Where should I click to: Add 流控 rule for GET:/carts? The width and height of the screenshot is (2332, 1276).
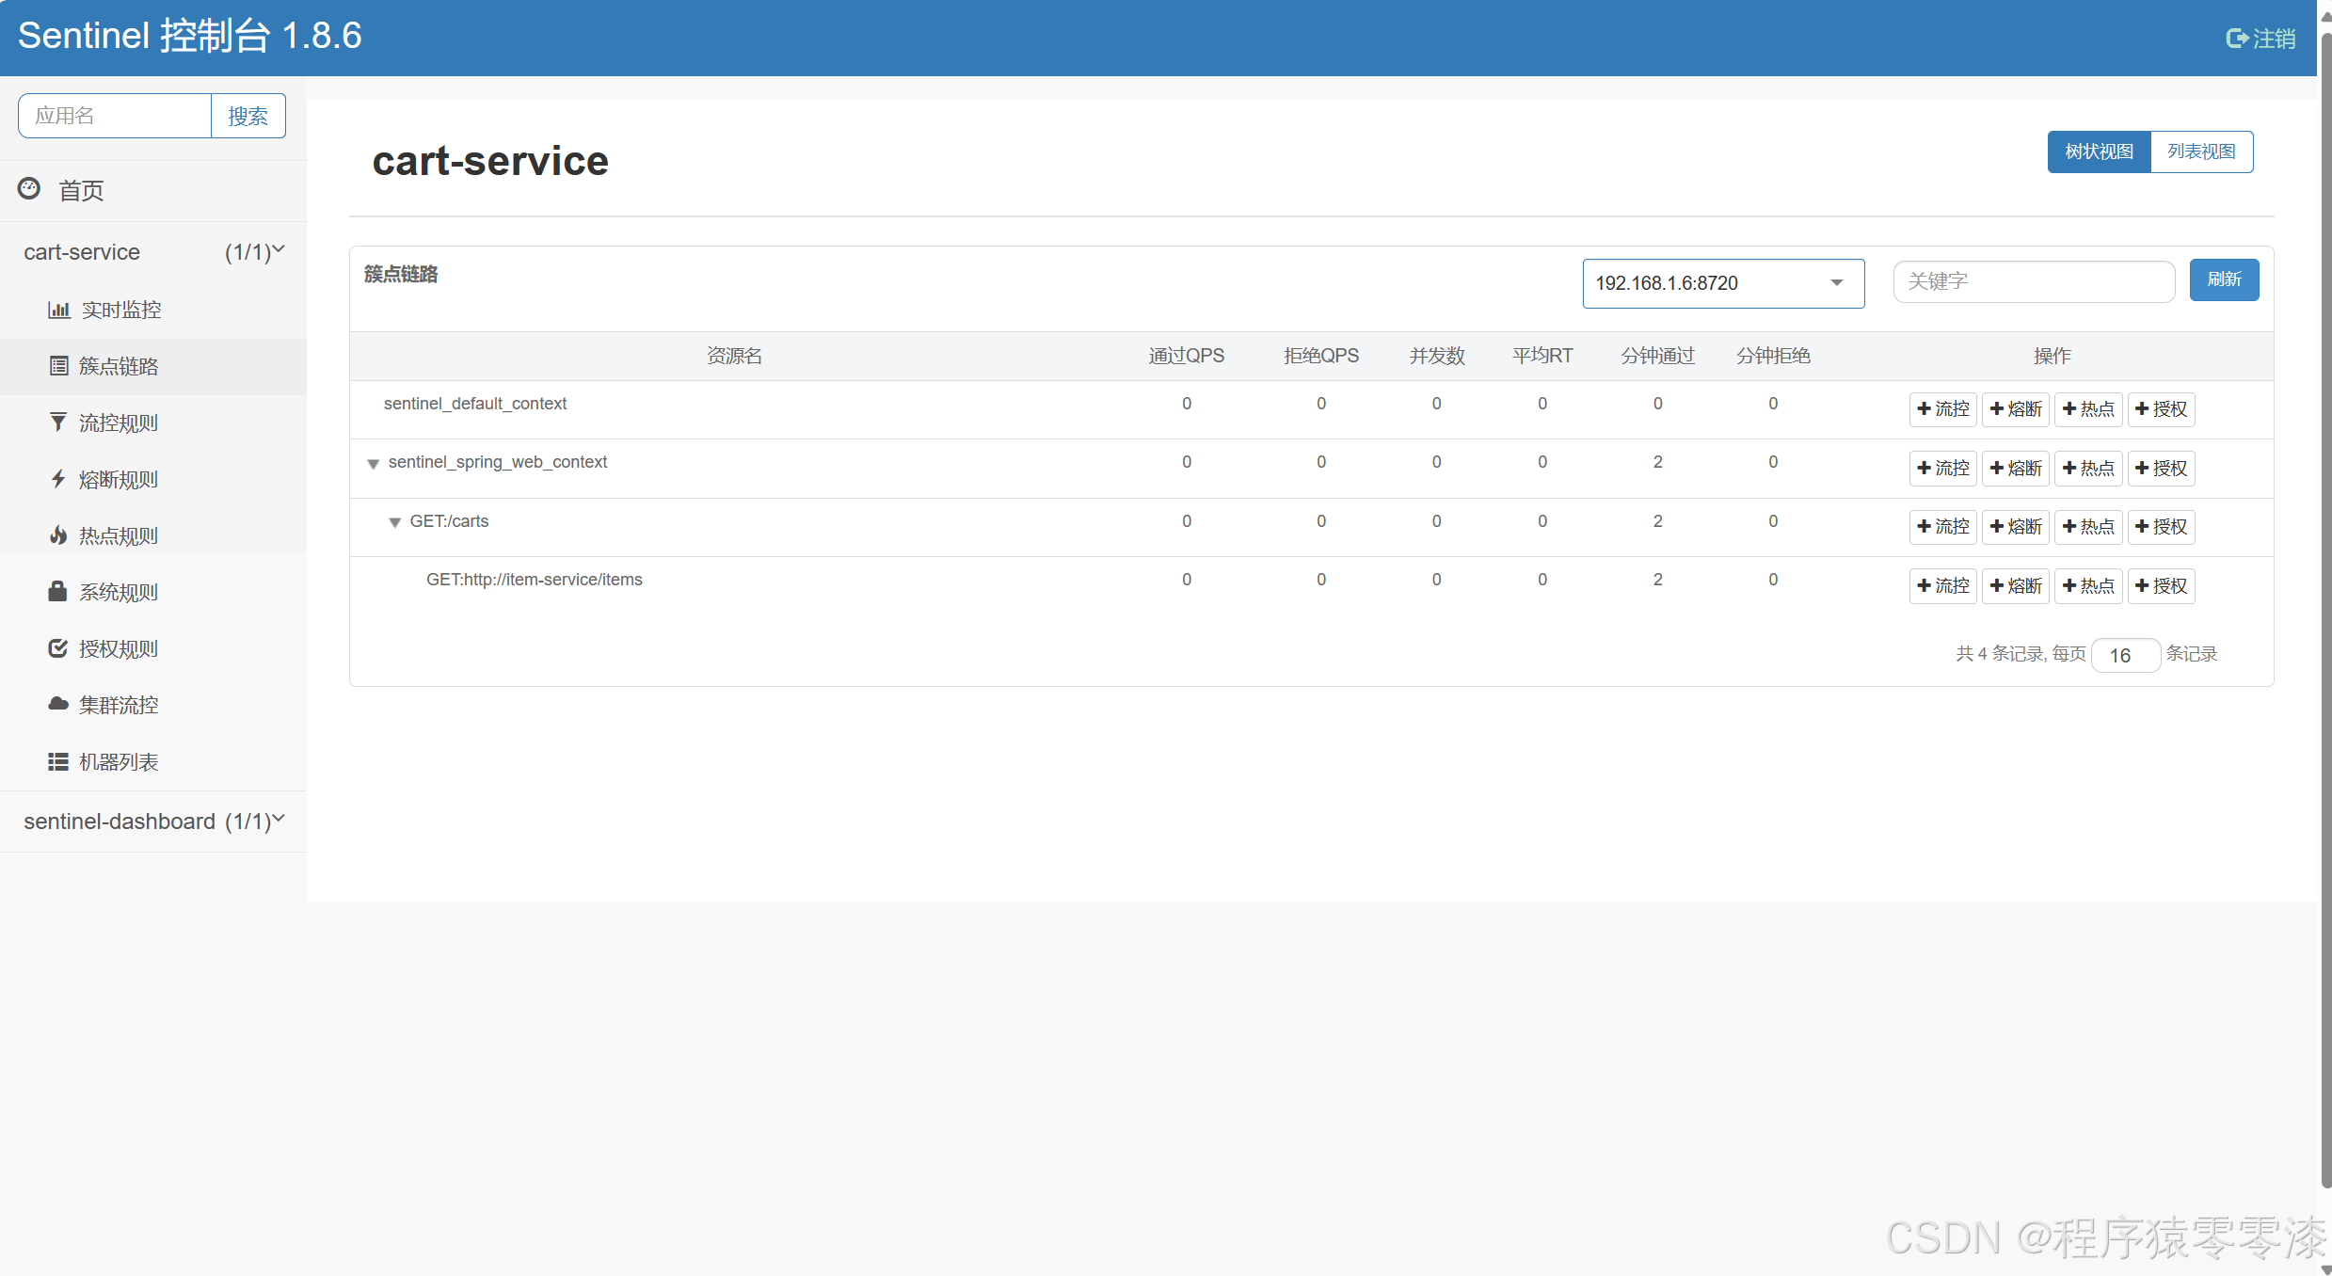click(x=1943, y=527)
